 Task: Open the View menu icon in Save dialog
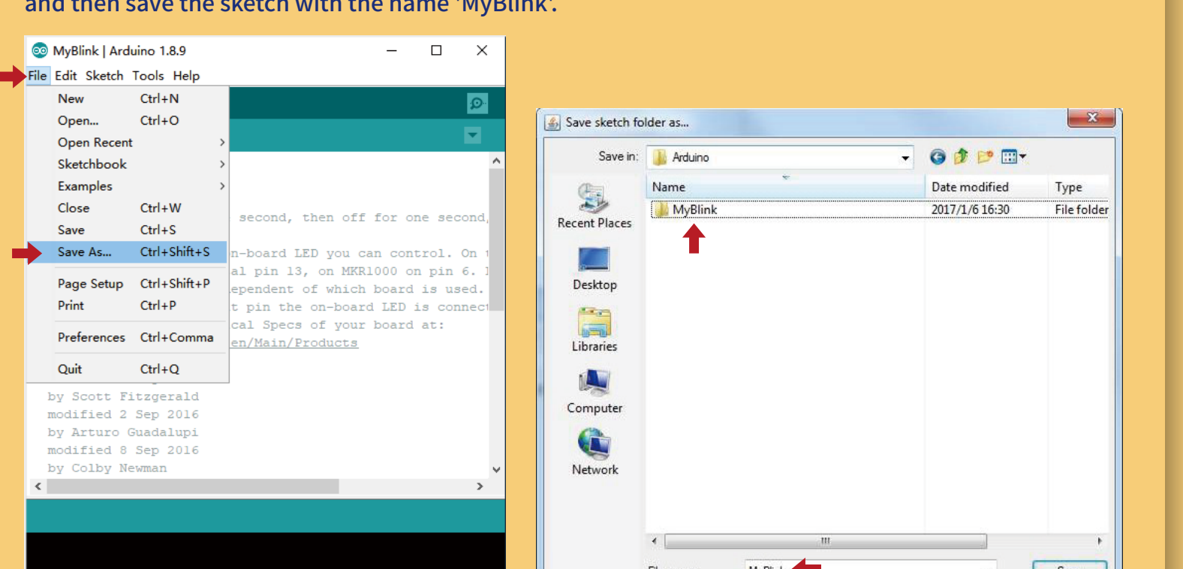(x=1013, y=157)
